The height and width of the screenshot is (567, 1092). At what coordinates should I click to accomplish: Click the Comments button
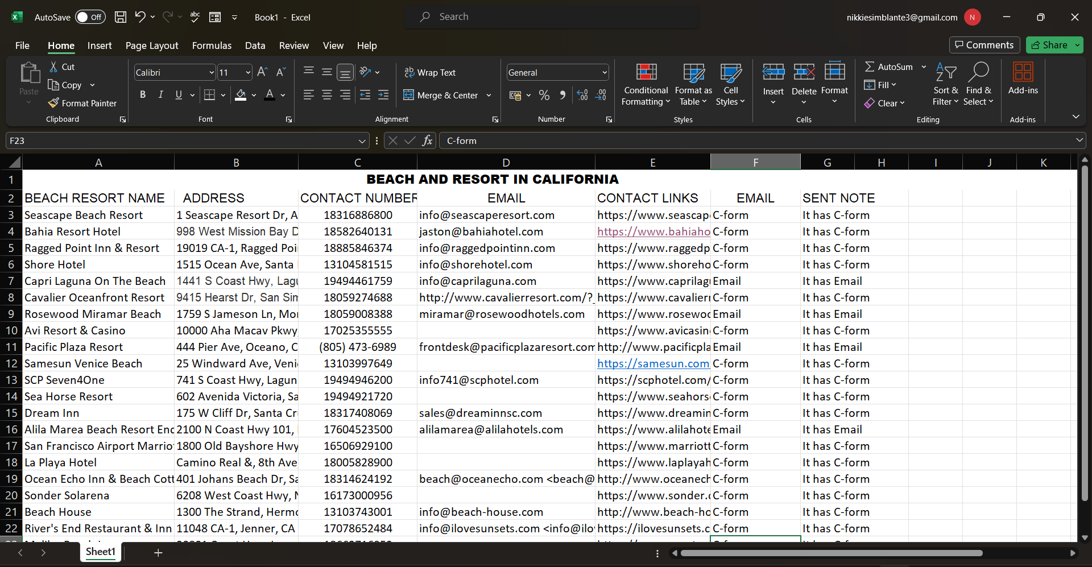984,45
